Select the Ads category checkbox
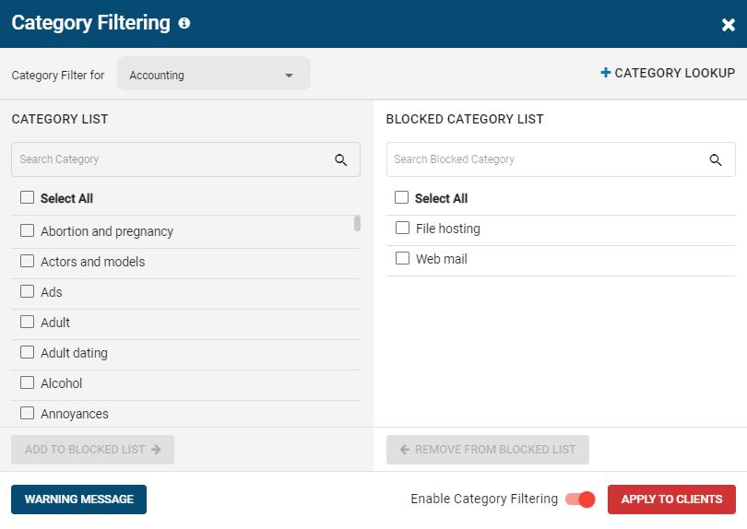747x529 pixels. click(x=28, y=292)
